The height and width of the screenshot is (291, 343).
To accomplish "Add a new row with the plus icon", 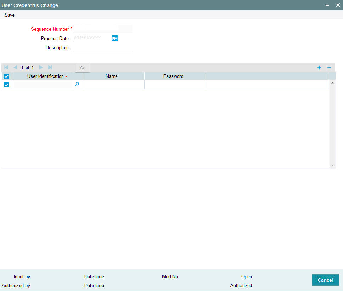I will click(319, 68).
